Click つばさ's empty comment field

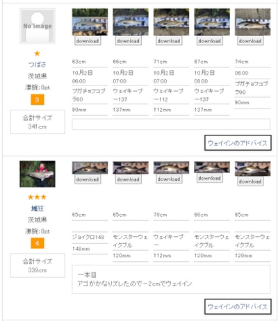[x=171, y=124]
